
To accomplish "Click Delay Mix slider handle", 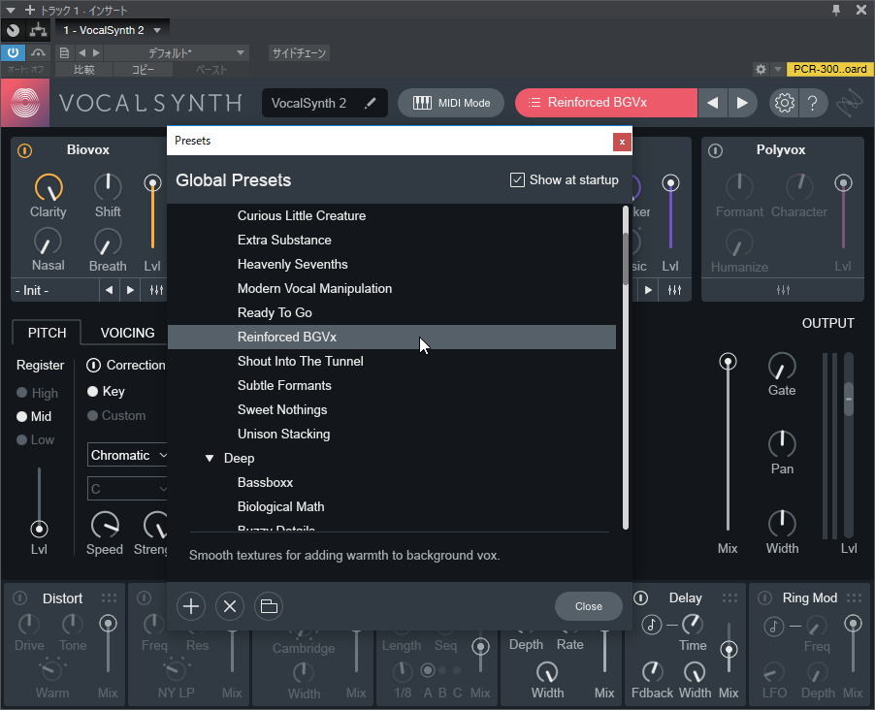I will coord(729,650).
